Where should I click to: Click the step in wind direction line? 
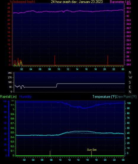[57, 85]
